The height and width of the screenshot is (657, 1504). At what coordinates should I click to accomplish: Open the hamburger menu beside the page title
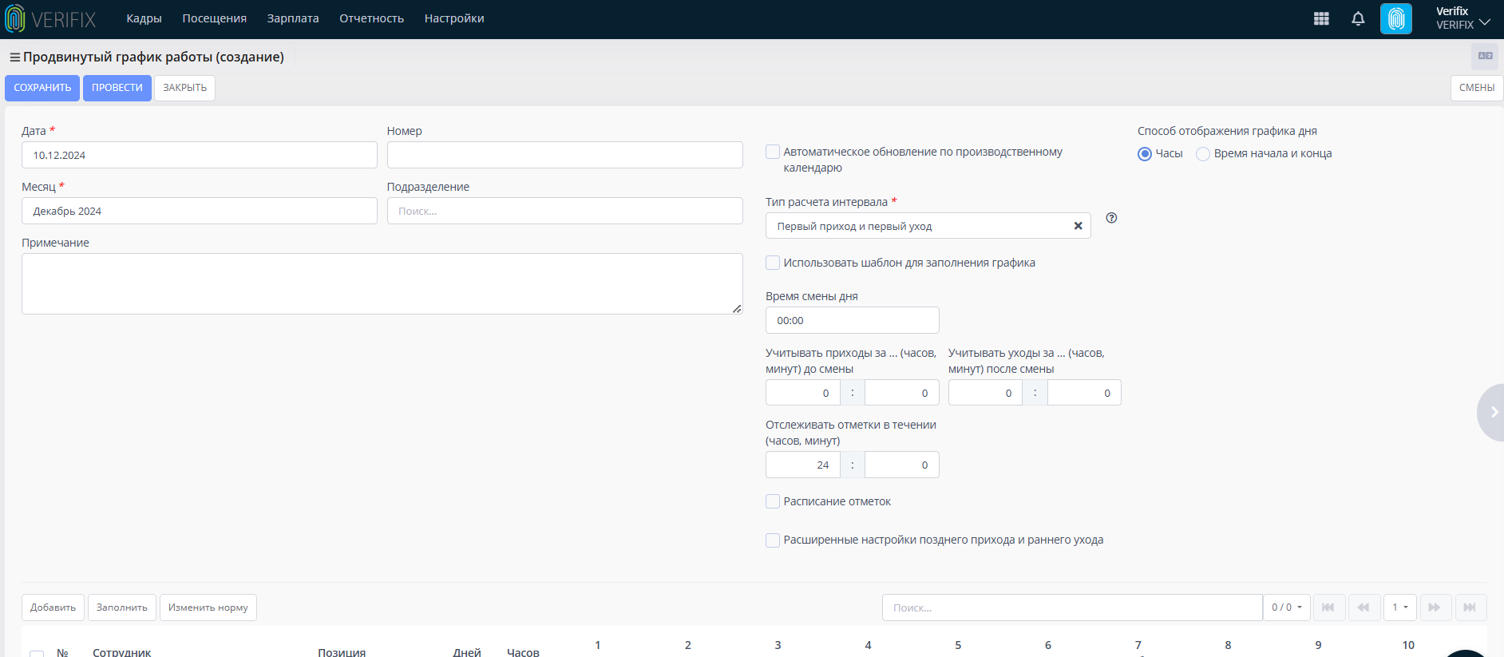(x=14, y=57)
